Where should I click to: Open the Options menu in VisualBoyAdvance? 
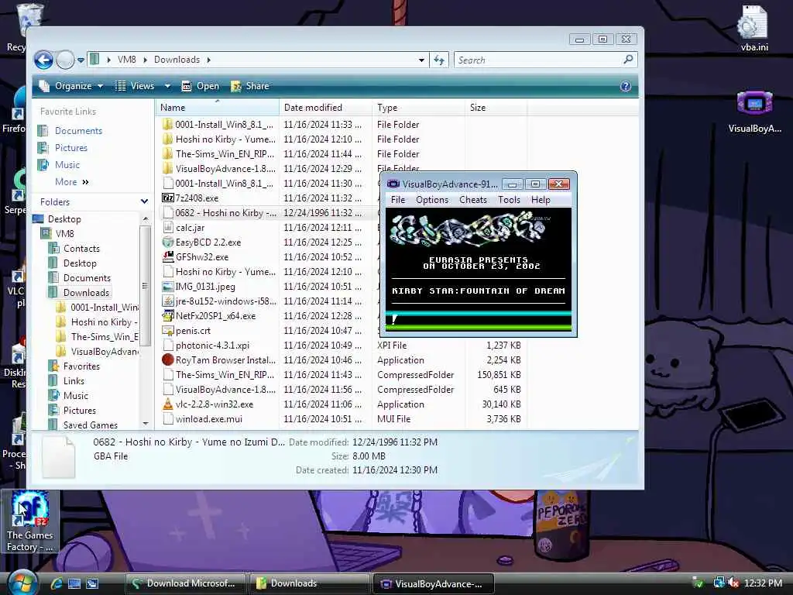click(432, 200)
